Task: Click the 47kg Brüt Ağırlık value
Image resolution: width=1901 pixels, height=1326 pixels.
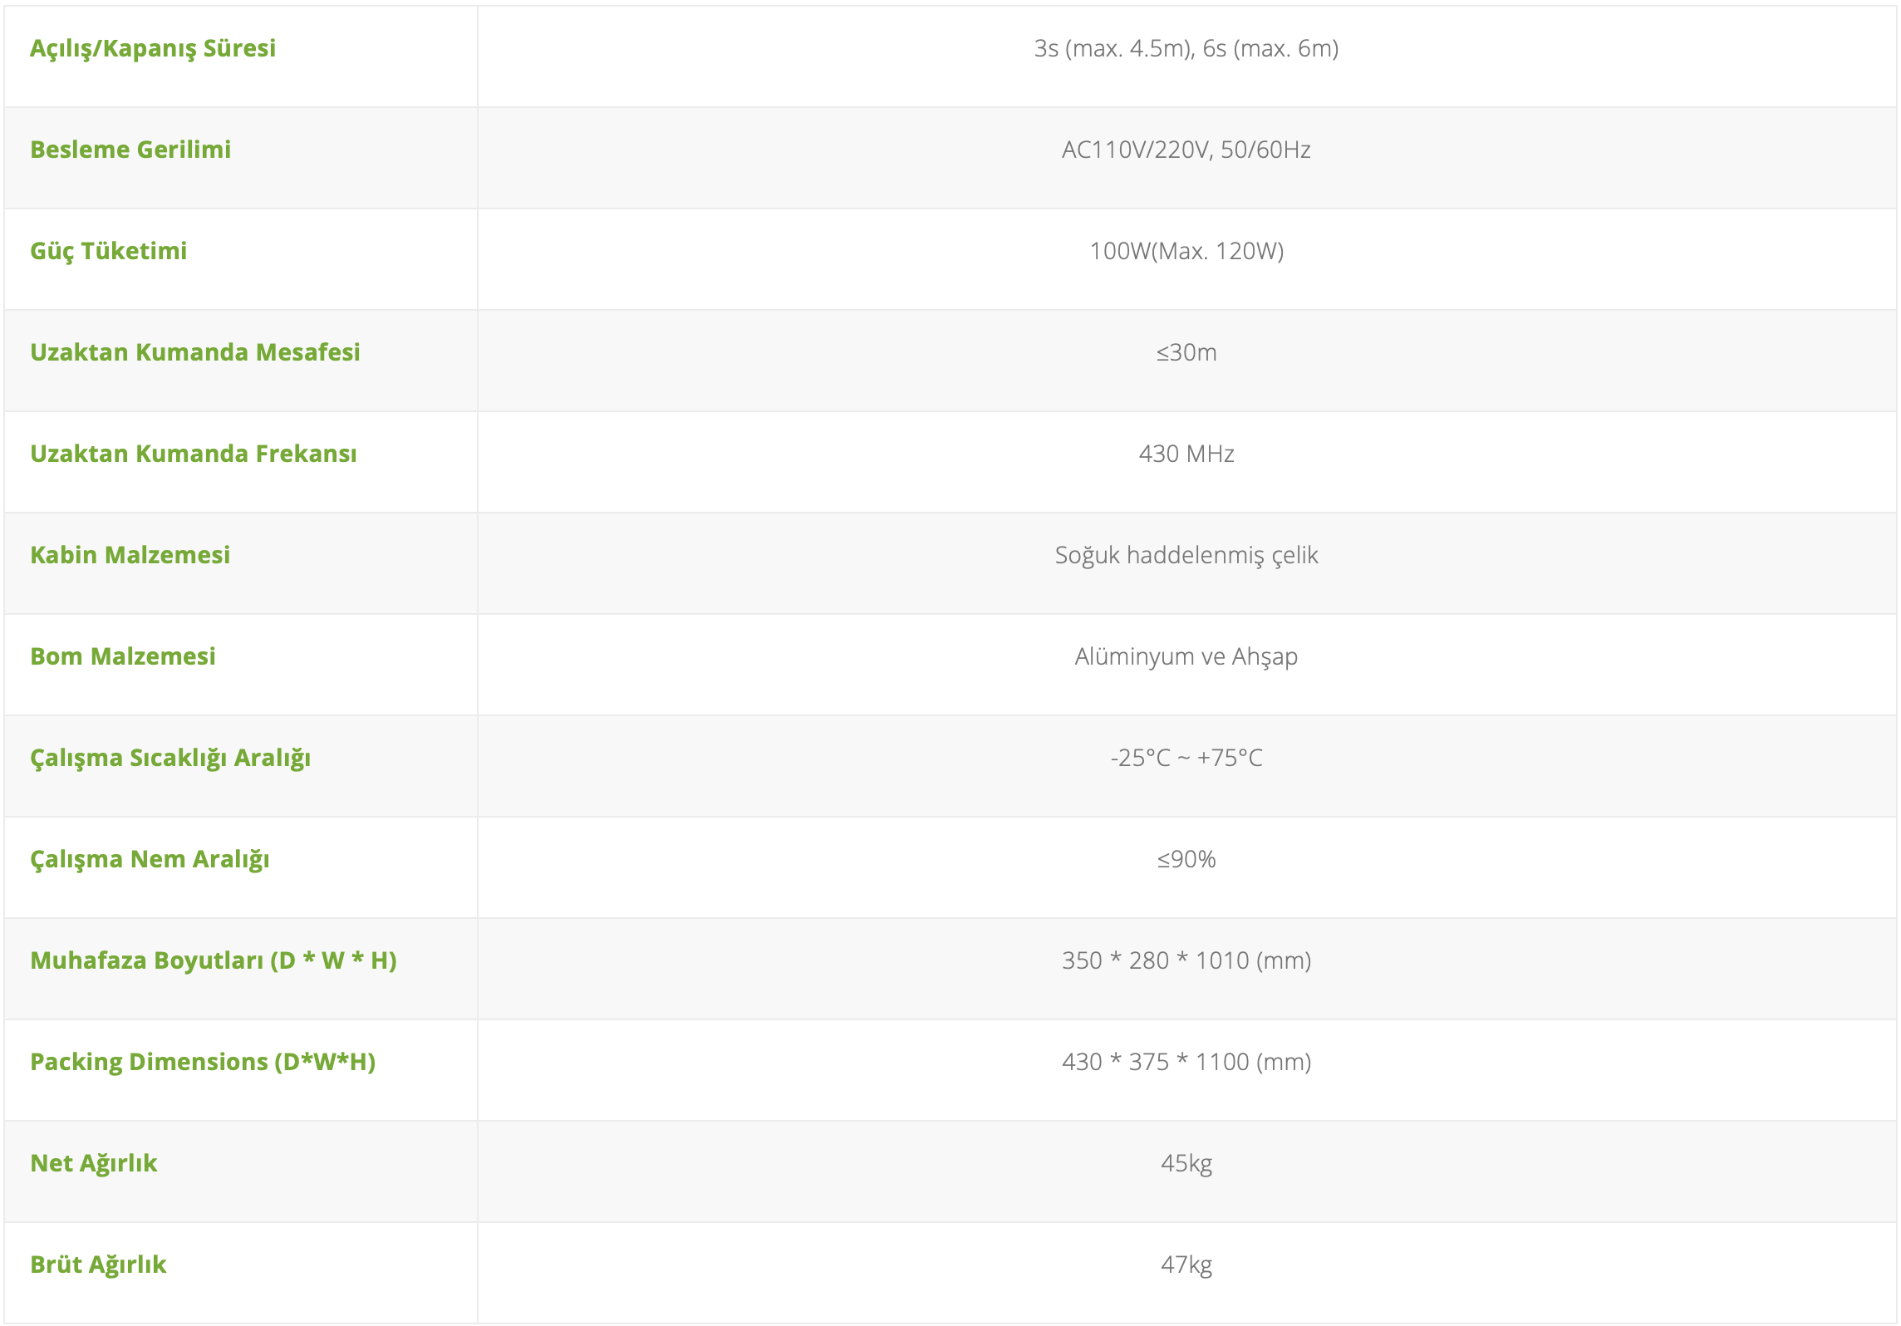Action: [x=1186, y=1265]
